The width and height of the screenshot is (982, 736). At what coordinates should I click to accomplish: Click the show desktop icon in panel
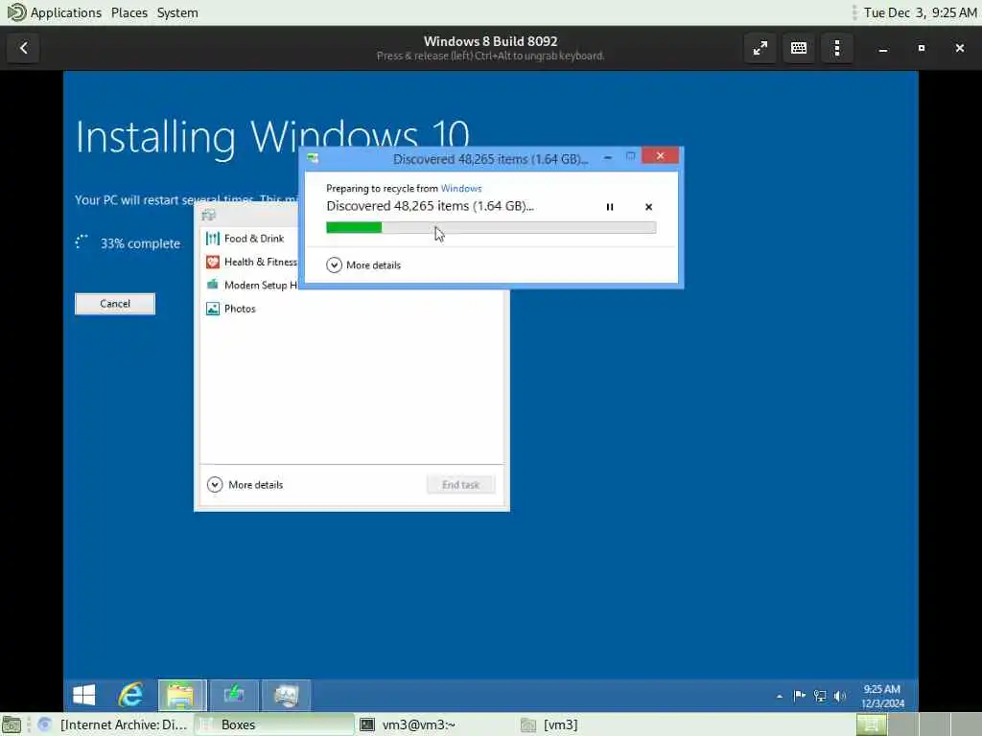[12, 724]
